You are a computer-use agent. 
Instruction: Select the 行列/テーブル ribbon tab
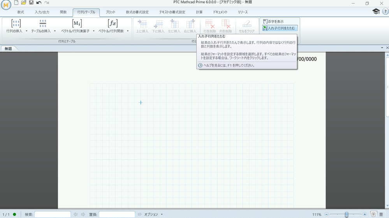click(86, 12)
